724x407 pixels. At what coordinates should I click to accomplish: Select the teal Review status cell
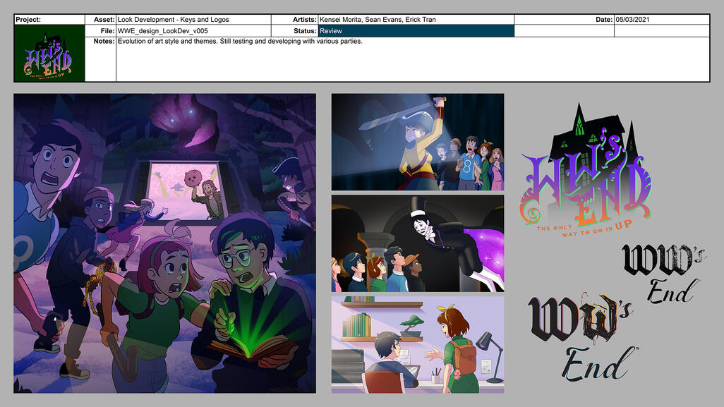[416, 31]
